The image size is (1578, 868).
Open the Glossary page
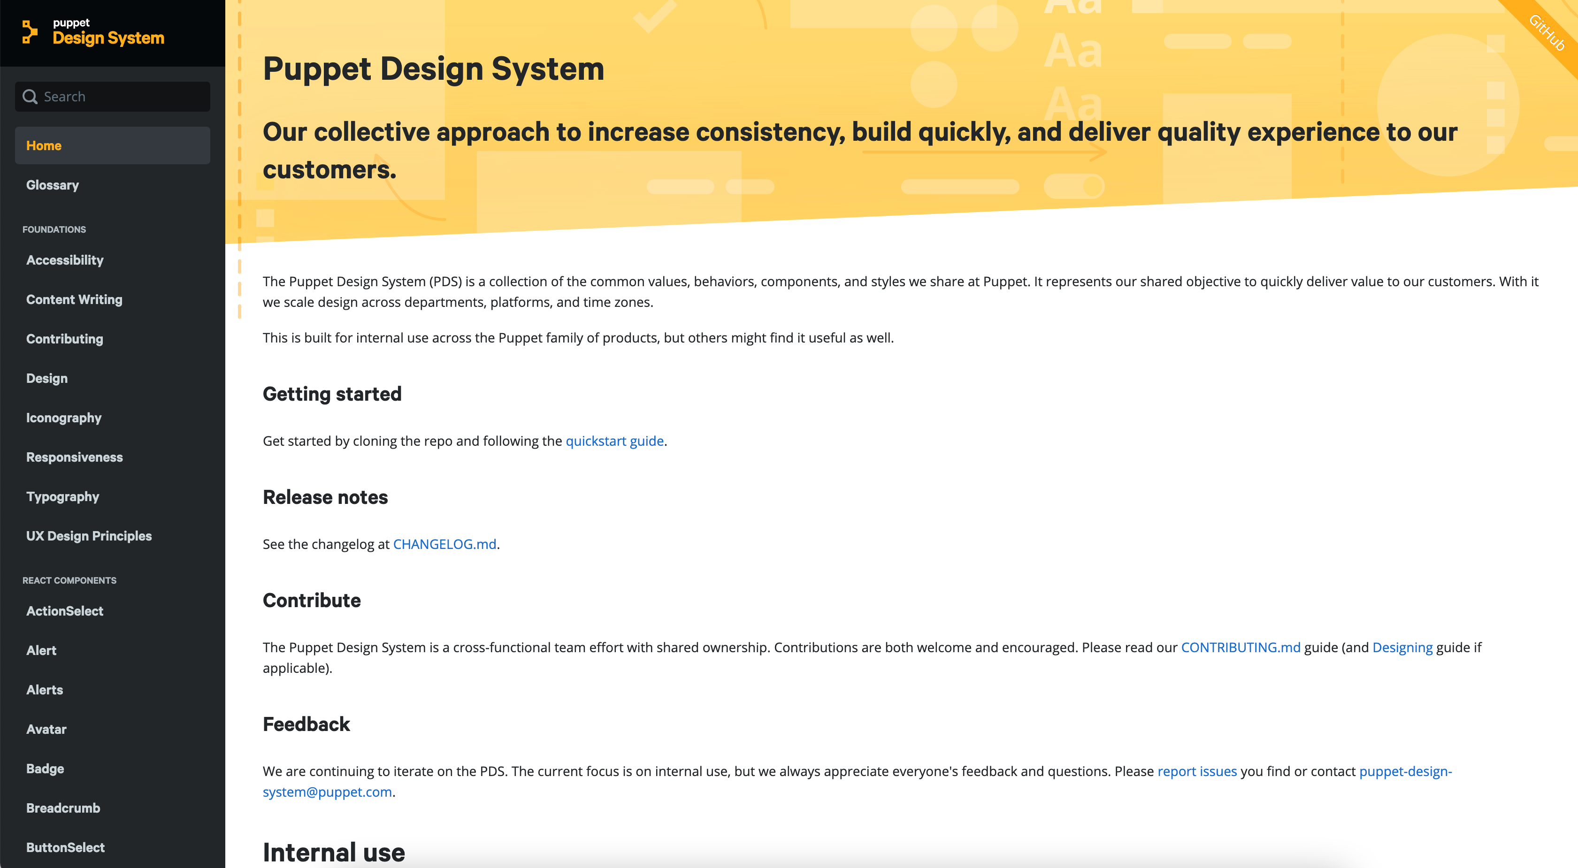point(52,185)
